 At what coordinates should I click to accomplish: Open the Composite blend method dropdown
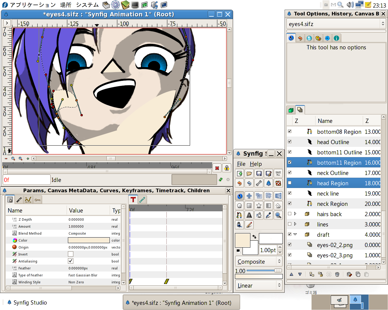pyautogui.click(x=259, y=262)
